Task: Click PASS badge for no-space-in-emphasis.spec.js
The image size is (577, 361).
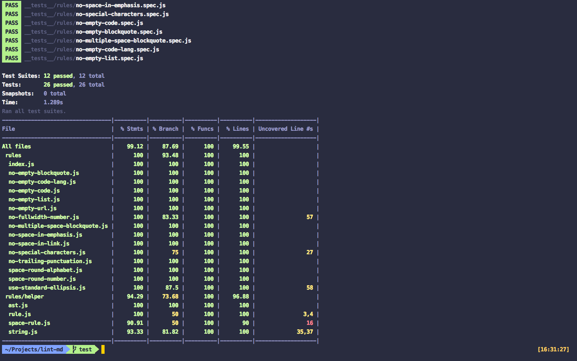Action: click(x=12, y=5)
